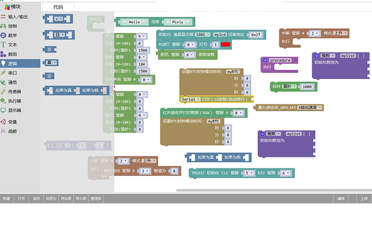
Task: Select the 控制 gamepad icon
Action: 3,26
